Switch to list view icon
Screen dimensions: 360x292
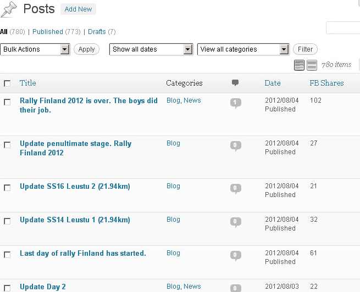pos(299,65)
